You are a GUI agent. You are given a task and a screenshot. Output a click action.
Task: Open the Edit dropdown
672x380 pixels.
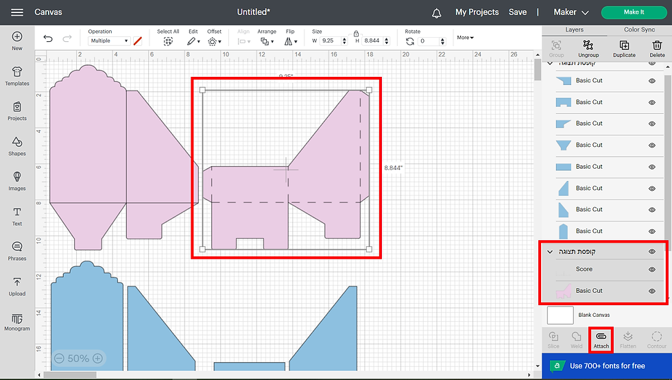tap(193, 41)
